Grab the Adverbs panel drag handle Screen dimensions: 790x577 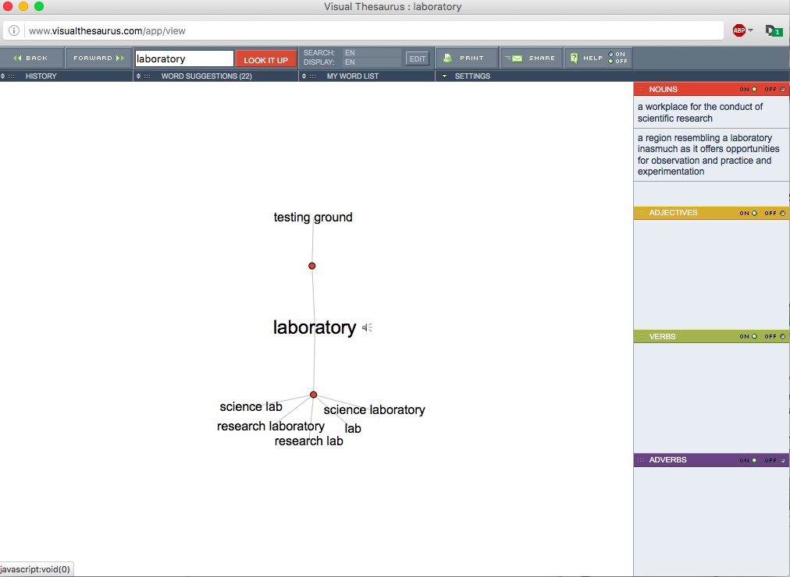[640, 460]
